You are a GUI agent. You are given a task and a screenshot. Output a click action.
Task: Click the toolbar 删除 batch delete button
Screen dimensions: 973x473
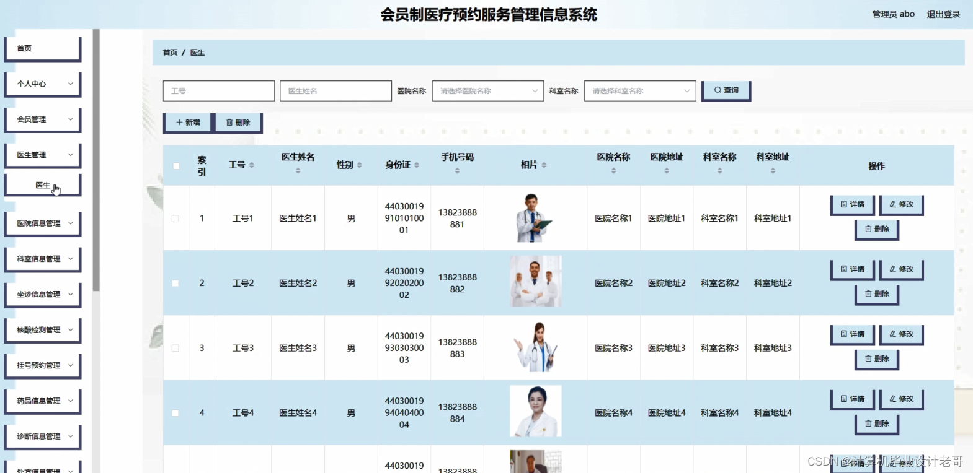pos(238,123)
